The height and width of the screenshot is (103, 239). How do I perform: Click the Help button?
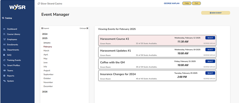pos(187,3)
